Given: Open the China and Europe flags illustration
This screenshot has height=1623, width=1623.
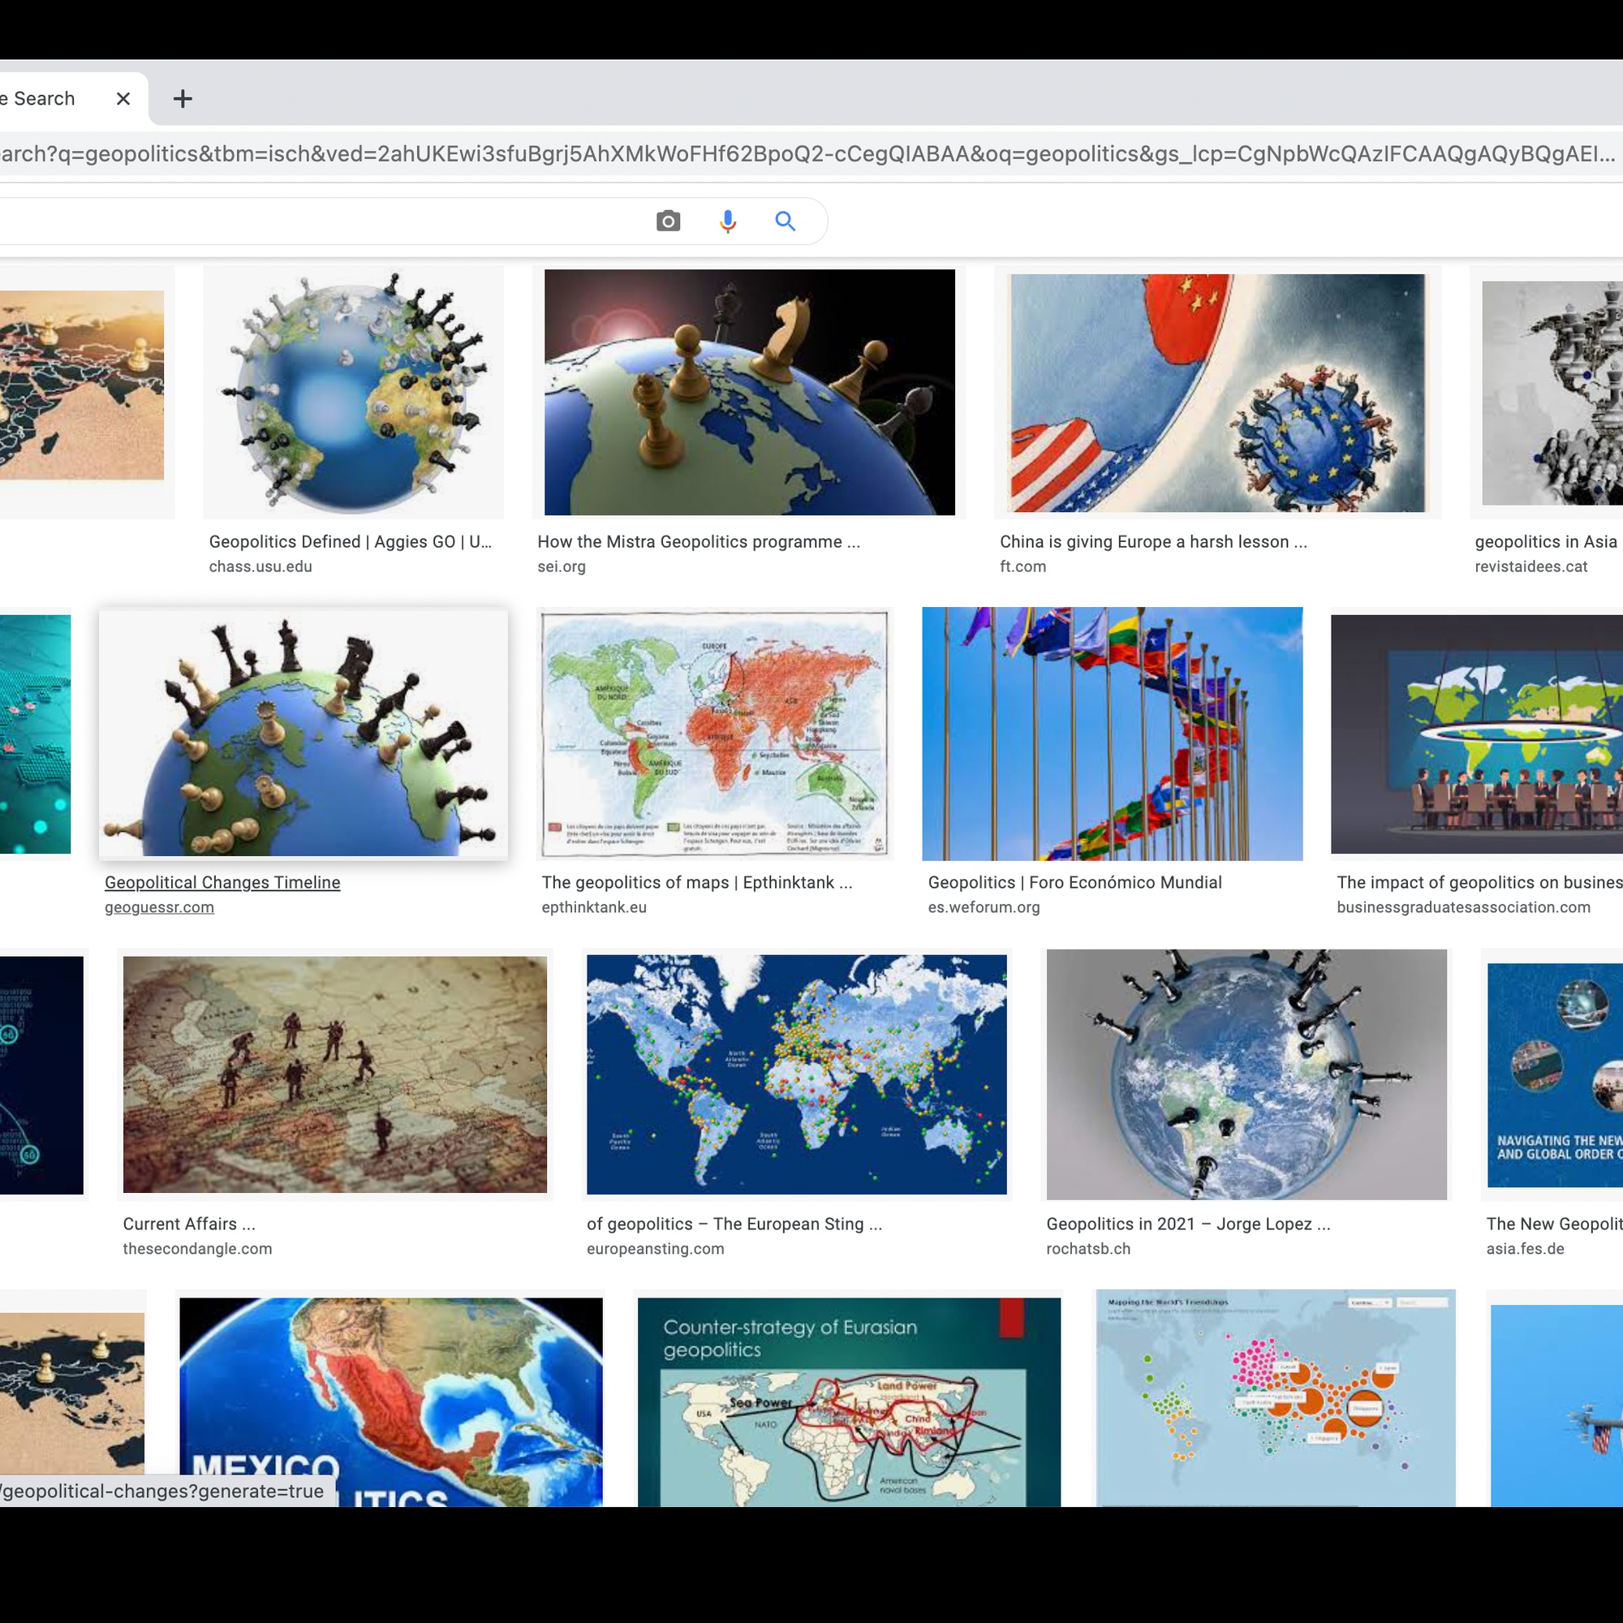Looking at the screenshot, I should coord(1217,392).
